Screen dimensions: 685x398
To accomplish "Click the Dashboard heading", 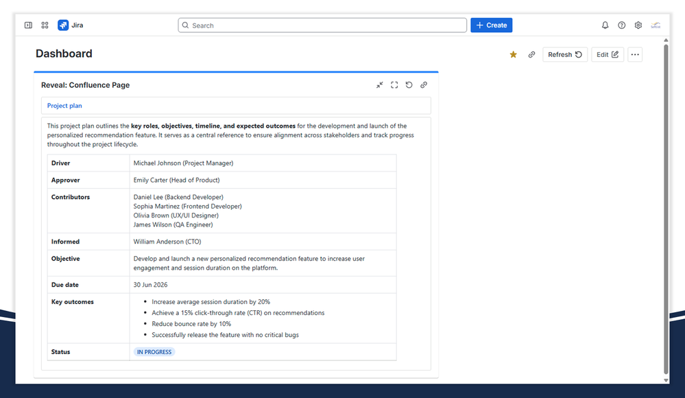I will point(64,54).
